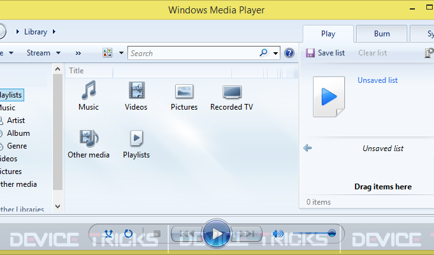
Task: Select Other media in navigation tree
Action: click(18, 184)
